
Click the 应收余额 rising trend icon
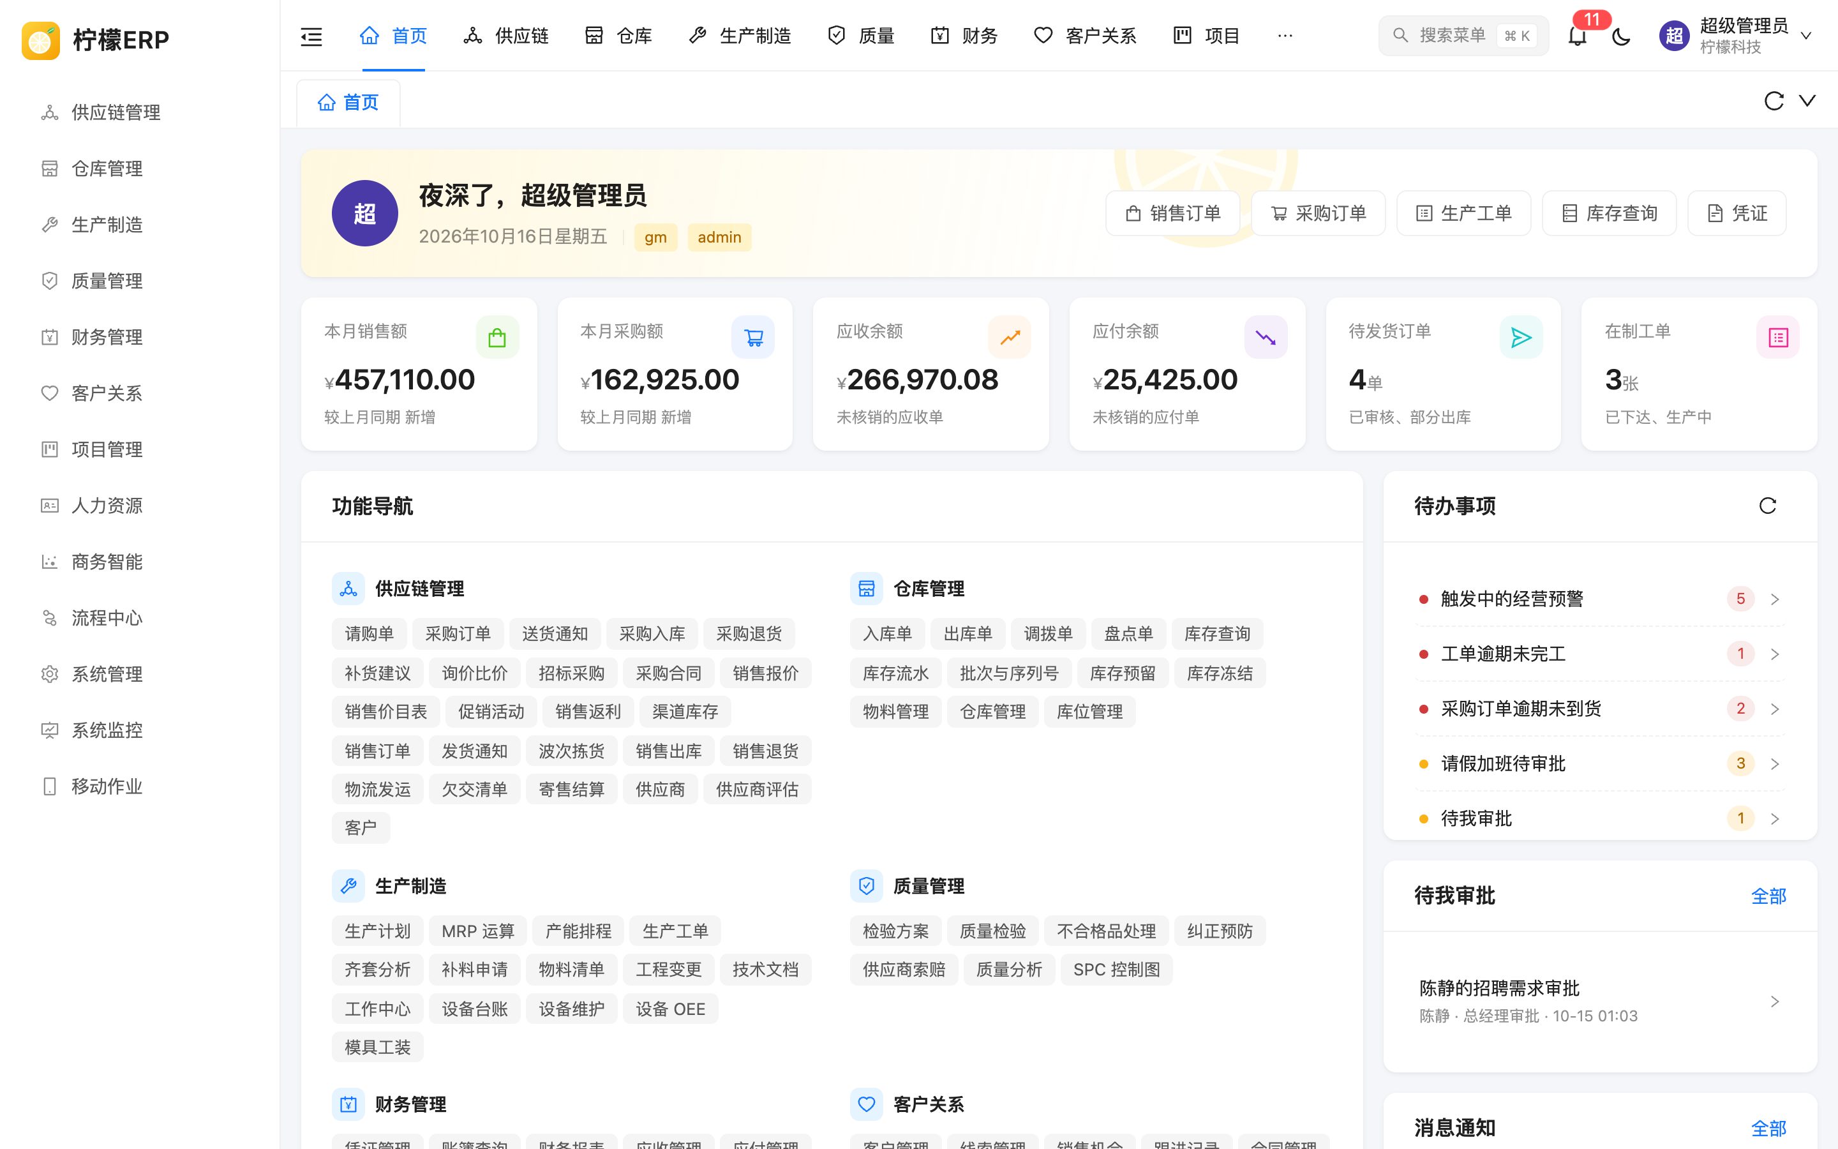click(x=1010, y=338)
